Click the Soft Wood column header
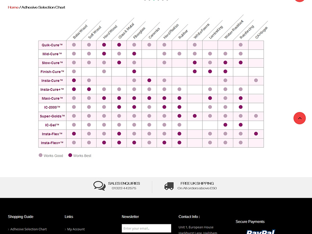312x234 pixels. click(x=94, y=32)
